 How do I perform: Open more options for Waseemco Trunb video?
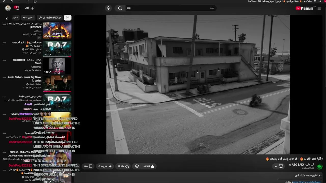[x=4, y=60]
